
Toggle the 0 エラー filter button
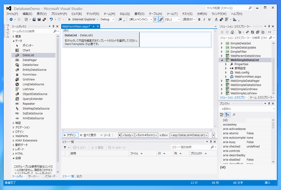pos(80,148)
